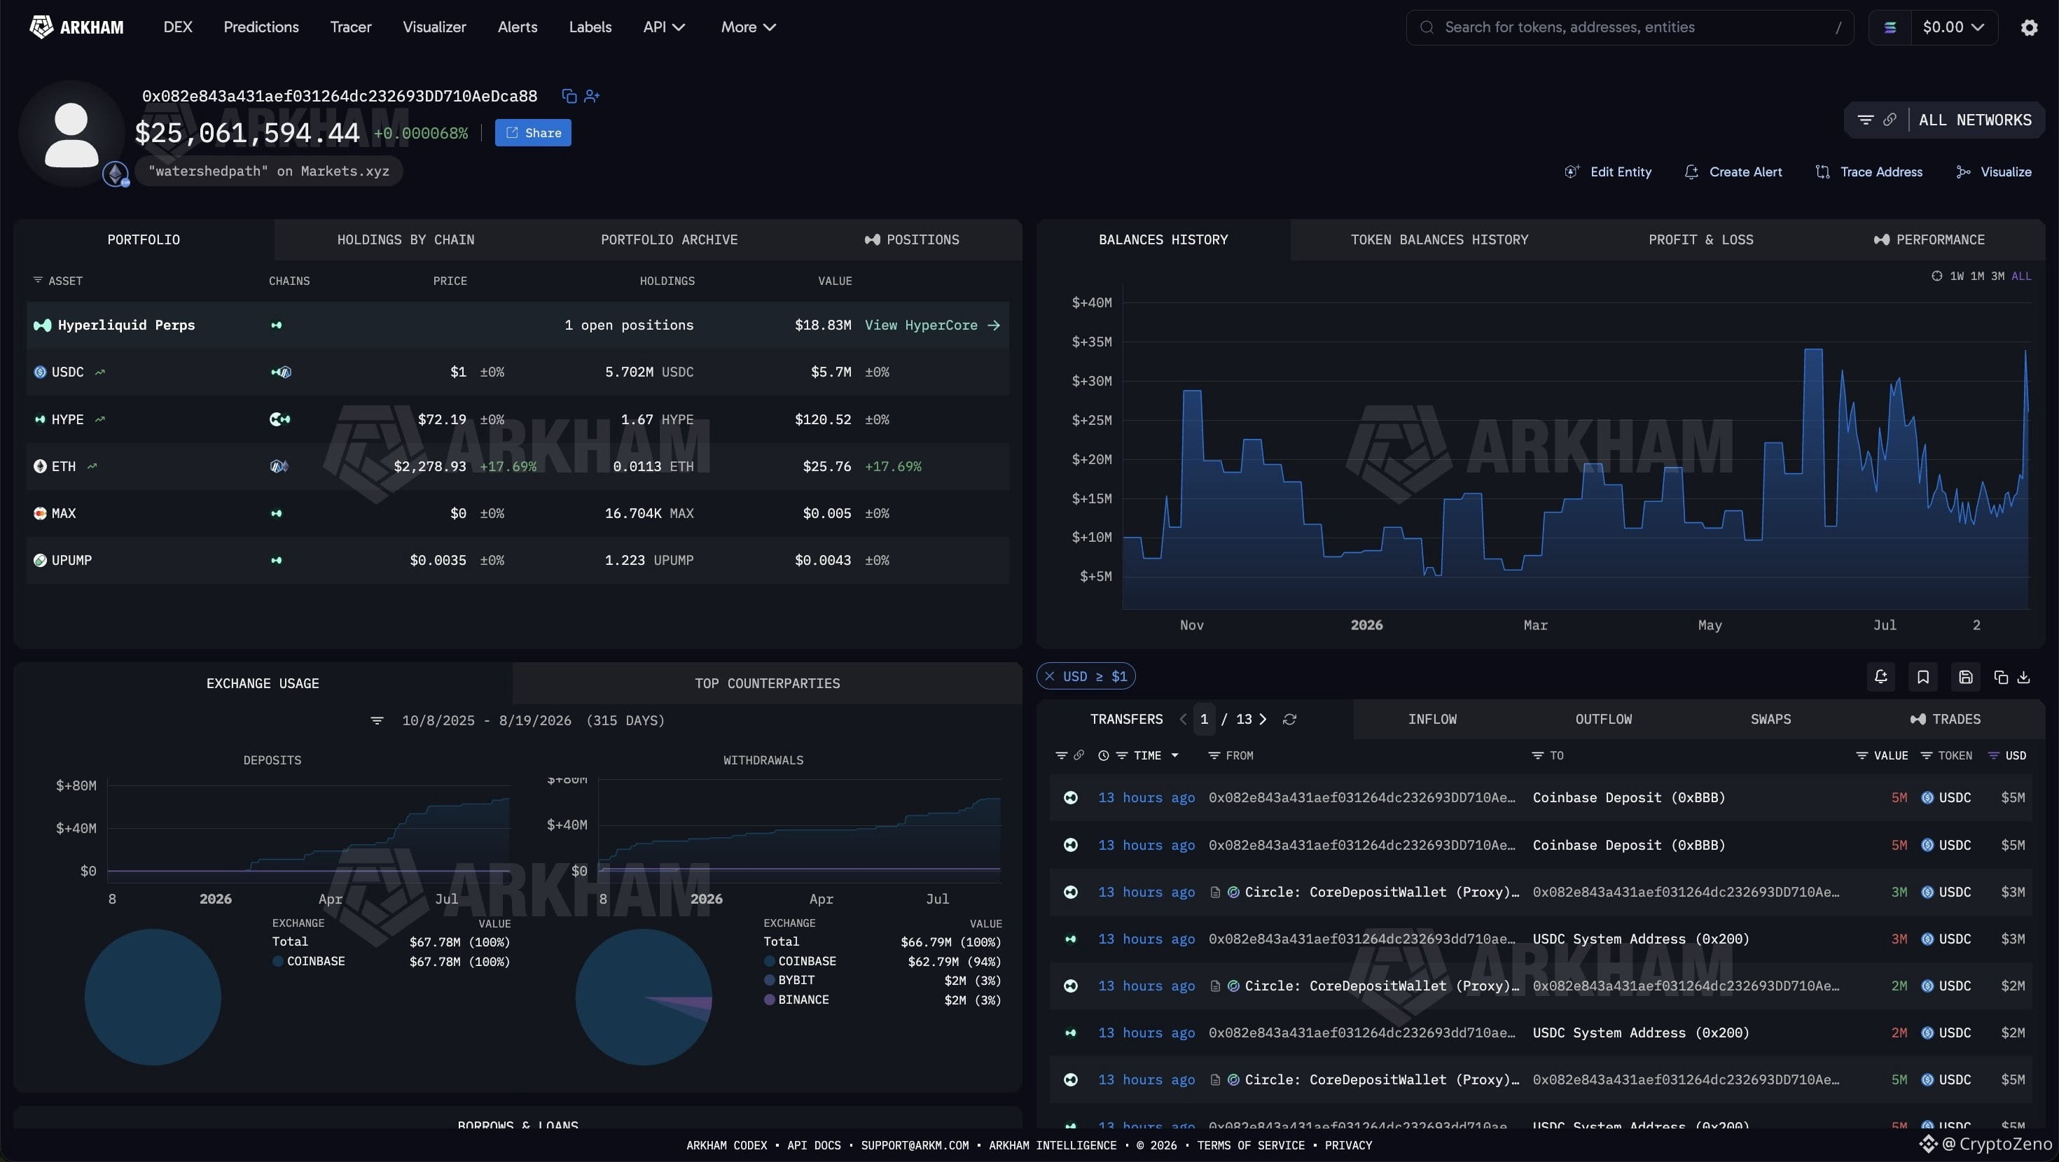Click the Arkham logo to go home

(77, 27)
